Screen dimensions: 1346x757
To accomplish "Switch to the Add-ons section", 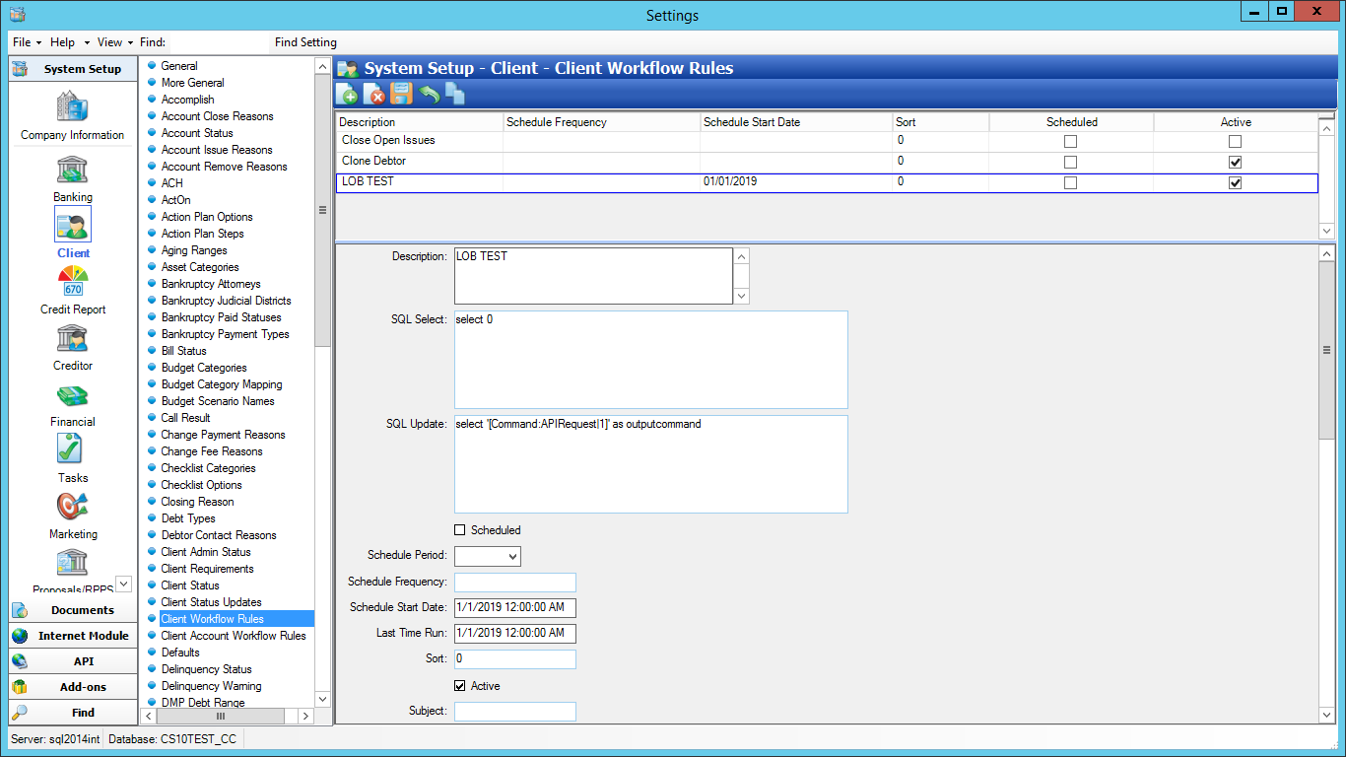I will (73, 687).
